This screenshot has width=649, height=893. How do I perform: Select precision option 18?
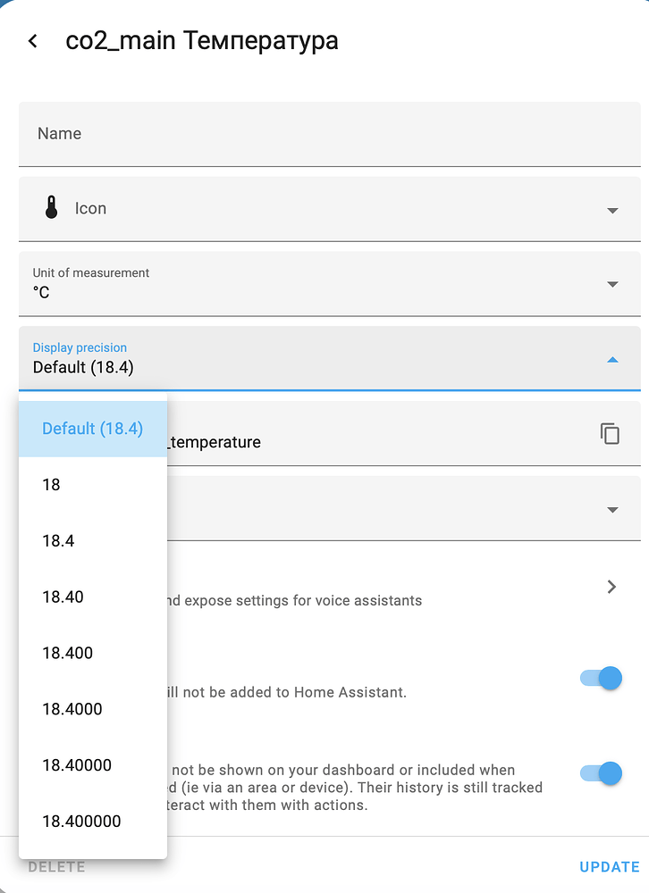pyautogui.click(x=52, y=485)
